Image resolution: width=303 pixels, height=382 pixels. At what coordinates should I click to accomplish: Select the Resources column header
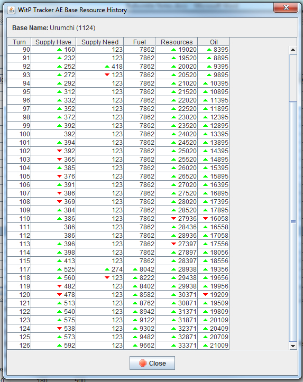click(177, 42)
